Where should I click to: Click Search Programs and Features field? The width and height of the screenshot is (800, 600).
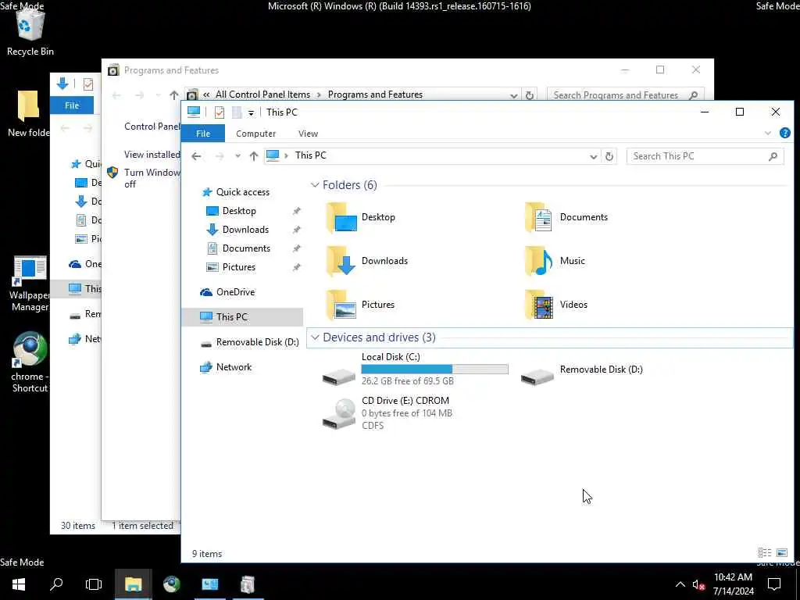626,95
